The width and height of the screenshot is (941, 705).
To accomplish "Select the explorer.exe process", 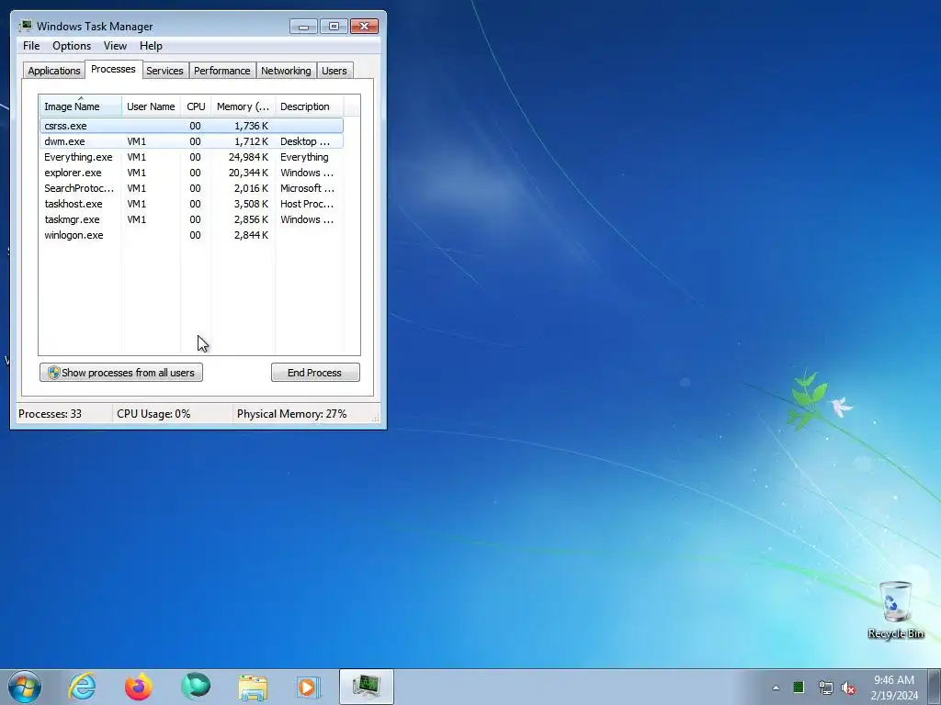I will (191, 173).
